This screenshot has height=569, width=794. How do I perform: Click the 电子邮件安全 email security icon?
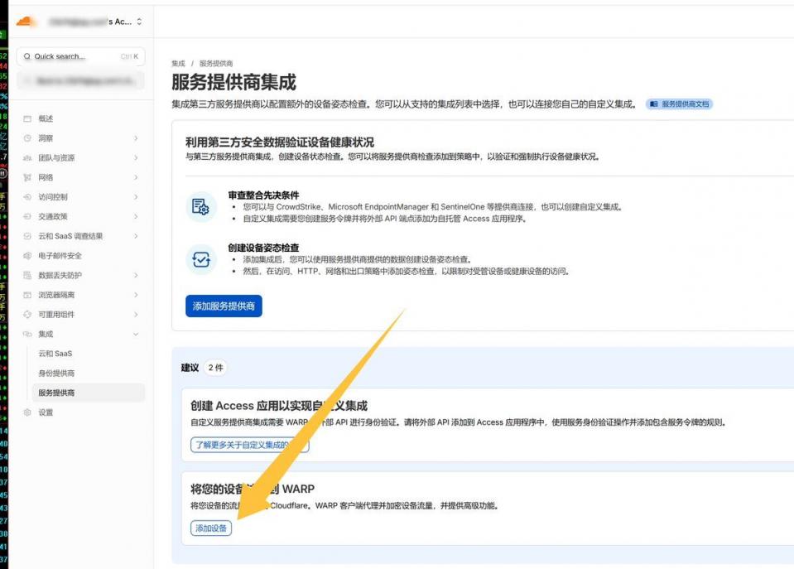27,256
